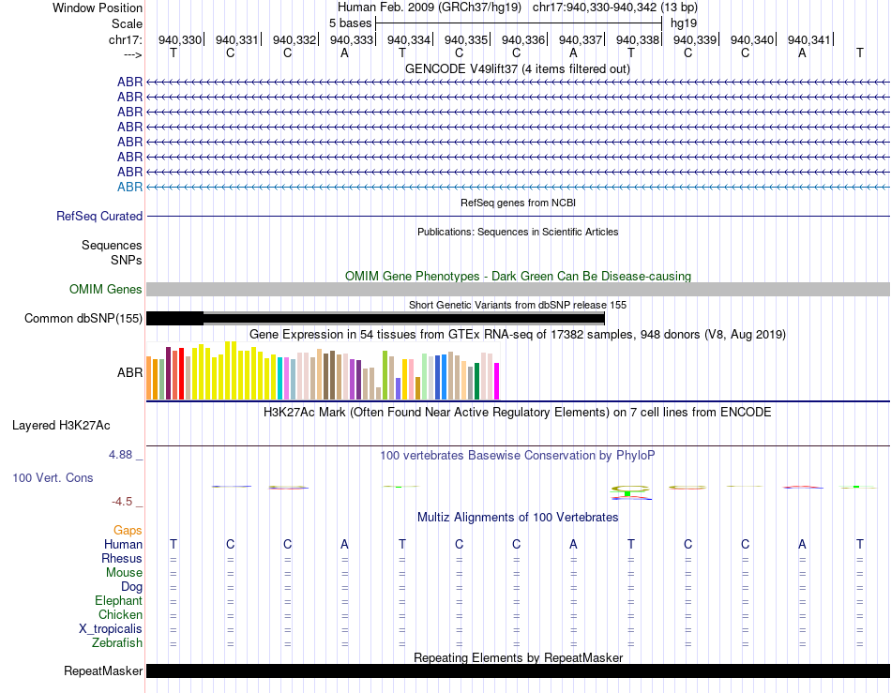The height and width of the screenshot is (693, 891).
Task: Click the X_tropicalis alignment row label
Action: tap(111, 629)
